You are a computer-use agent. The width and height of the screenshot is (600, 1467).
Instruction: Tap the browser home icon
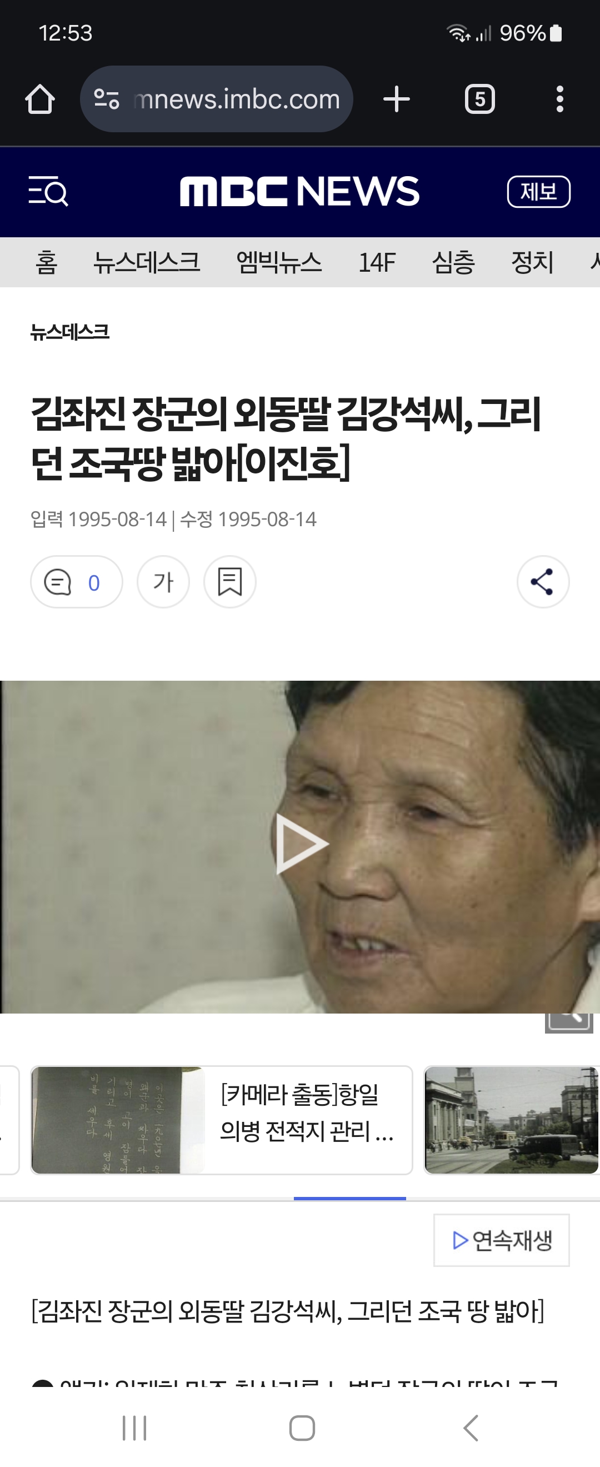40,99
